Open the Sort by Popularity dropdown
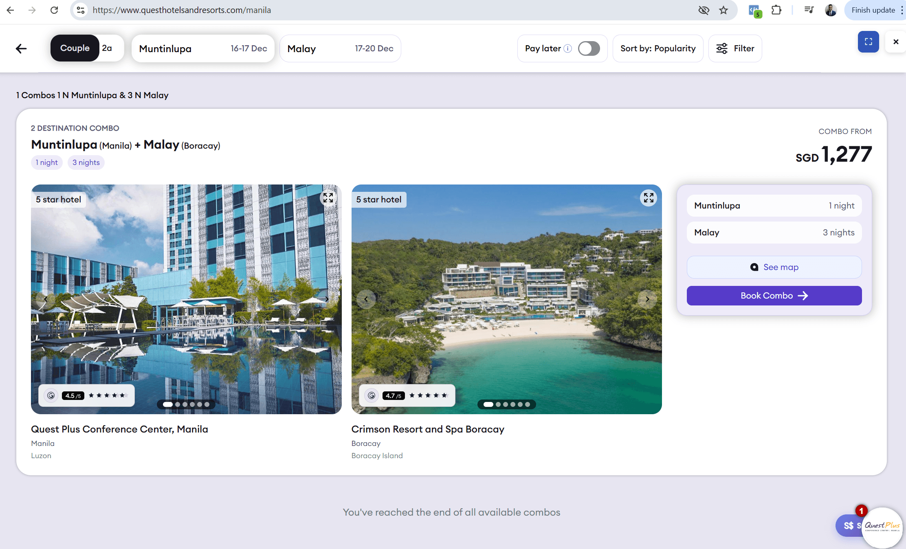The height and width of the screenshot is (549, 906). [658, 48]
